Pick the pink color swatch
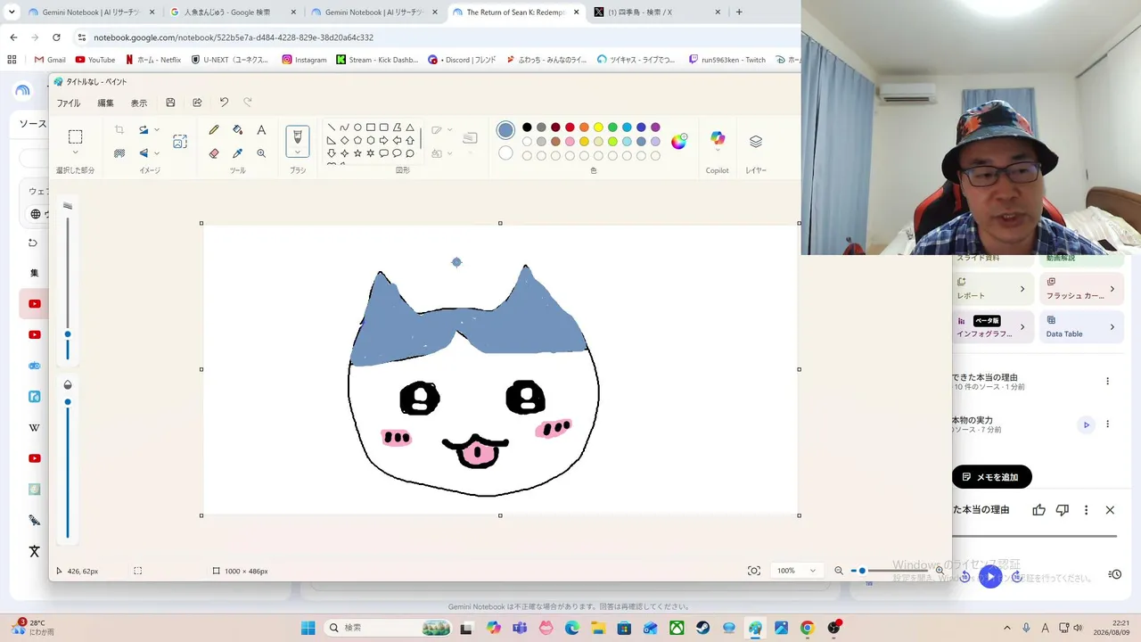Viewport: 1141px width, 642px height. pyautogui.click(x=570, y=142)
